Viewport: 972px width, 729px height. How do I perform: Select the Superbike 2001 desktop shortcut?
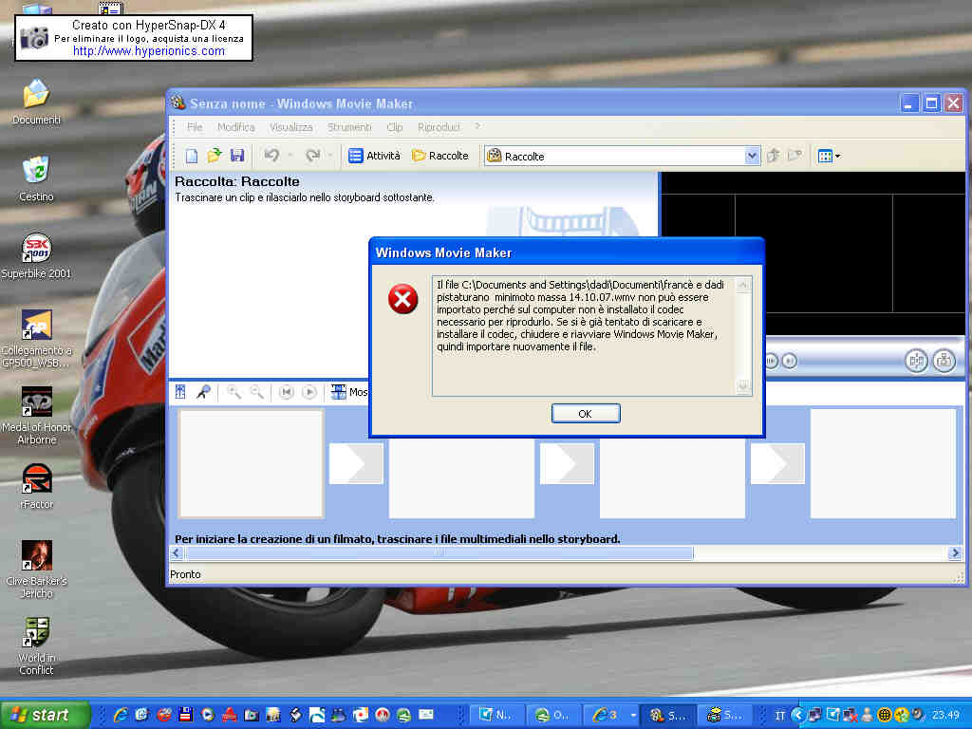37,256
